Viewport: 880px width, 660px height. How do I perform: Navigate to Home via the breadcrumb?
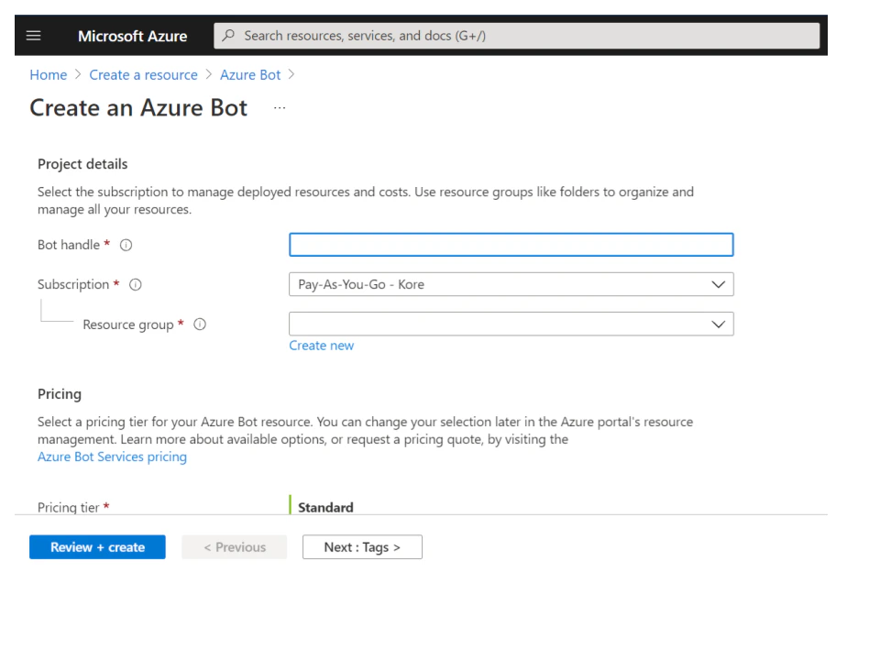click(48, 74)
